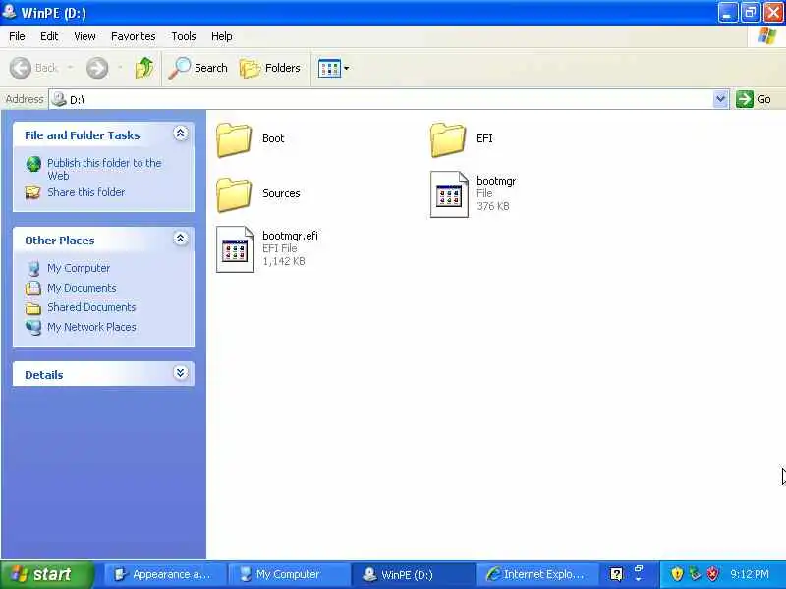The width and height of the screenshot is (786, 589).
Task: Collapse the Other Places panel
Action: (x=181, y=239)
